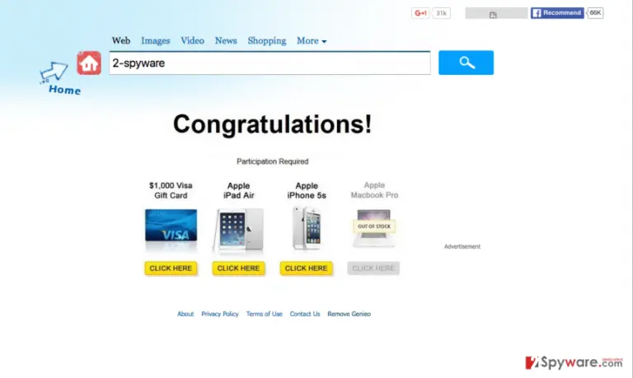This screenshot has height=378, width=633.
Task: Open the Remove Genieo link
Action: tap(349, 314)
